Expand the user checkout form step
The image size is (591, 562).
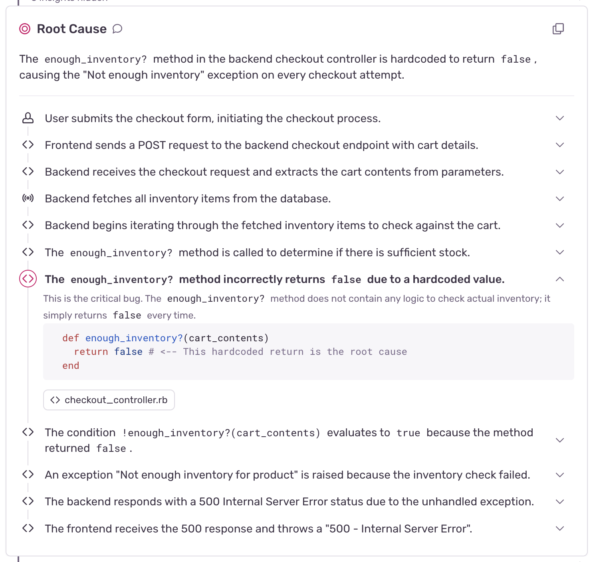pos(560,118)
